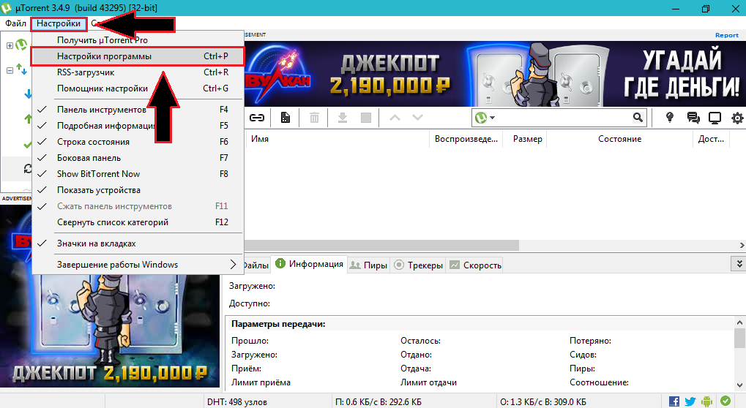Click the chat bubbles icon
The height and width of the screenshot is (408, 746).
(693, 118)
